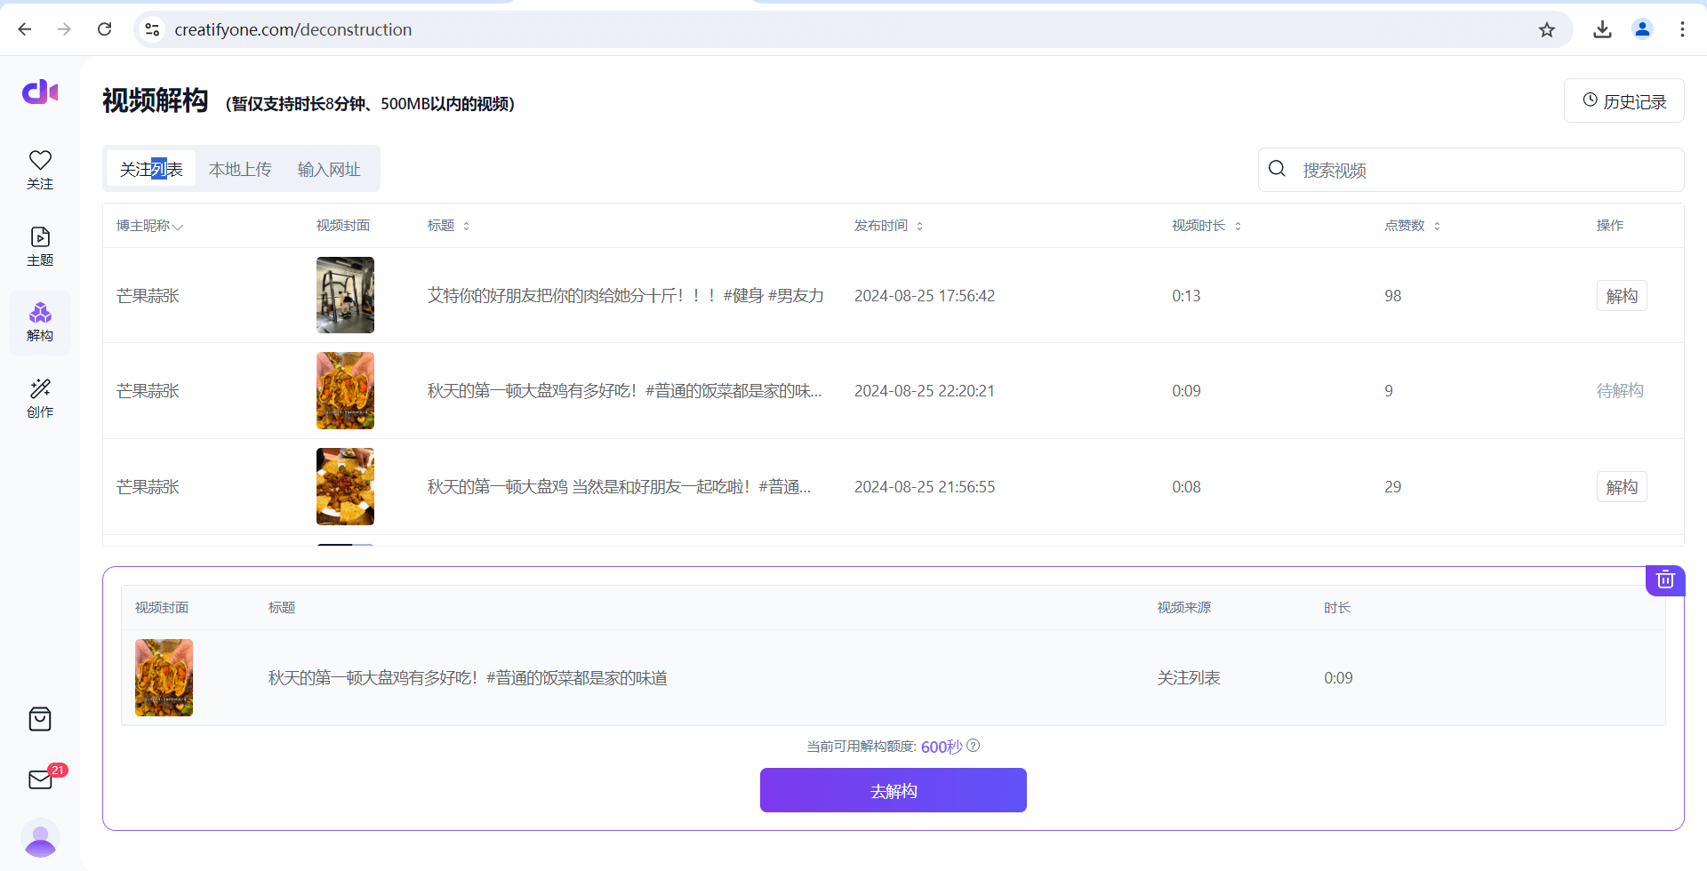
Task: Bookmark this page using the star icon
Action: (1547, 29)
